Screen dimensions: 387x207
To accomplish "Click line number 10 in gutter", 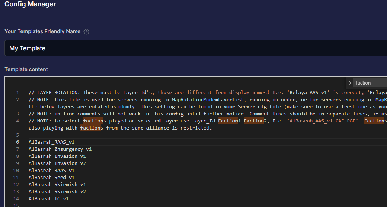I will (x=16, y=171).
